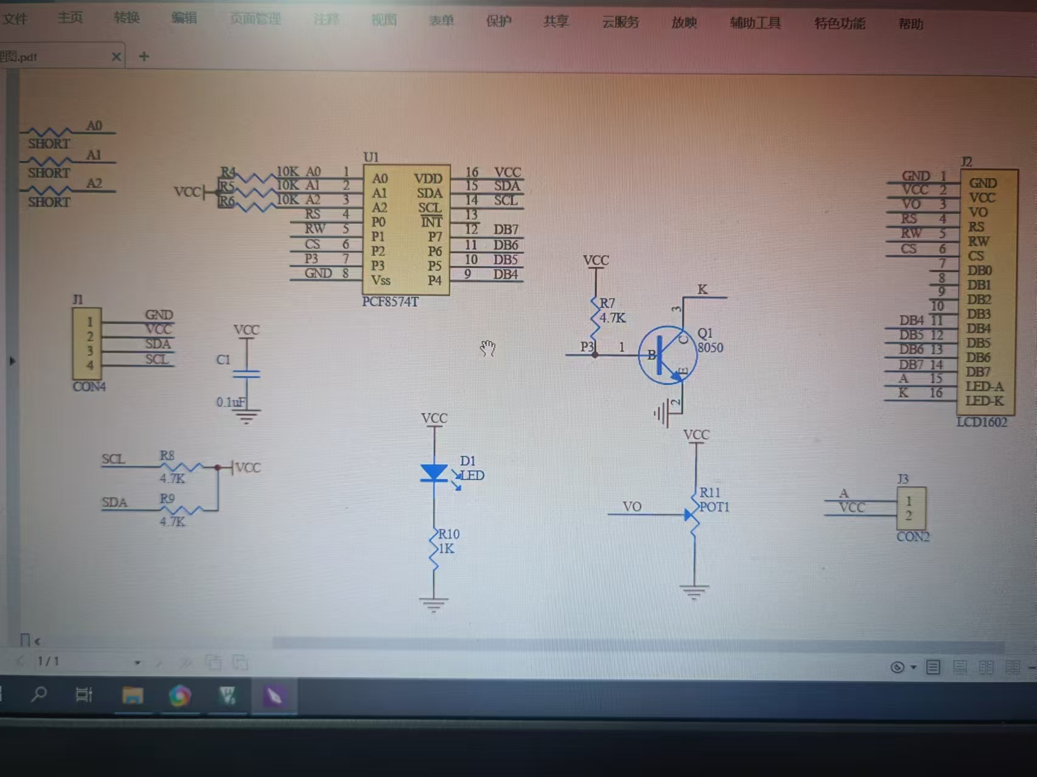Close the .pdf document tab

tap(116, 57)
